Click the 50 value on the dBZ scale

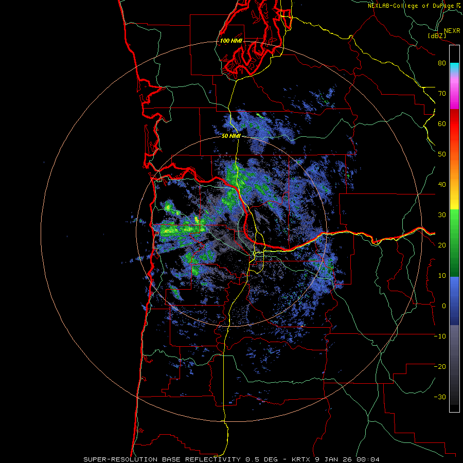[x=442, y=154]
